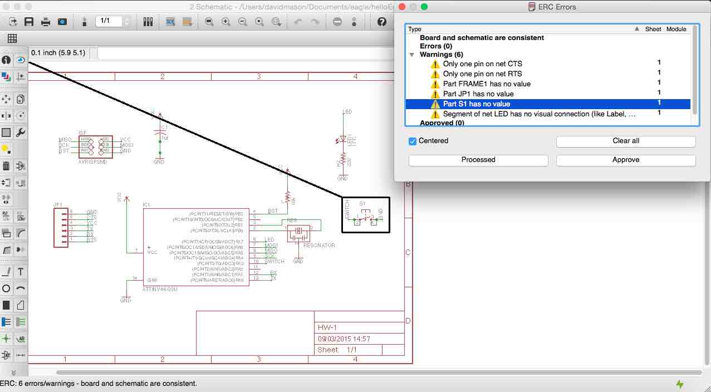Select the Delete trash tool
This screenshot has width=711, height=392.
pos(6,166)
